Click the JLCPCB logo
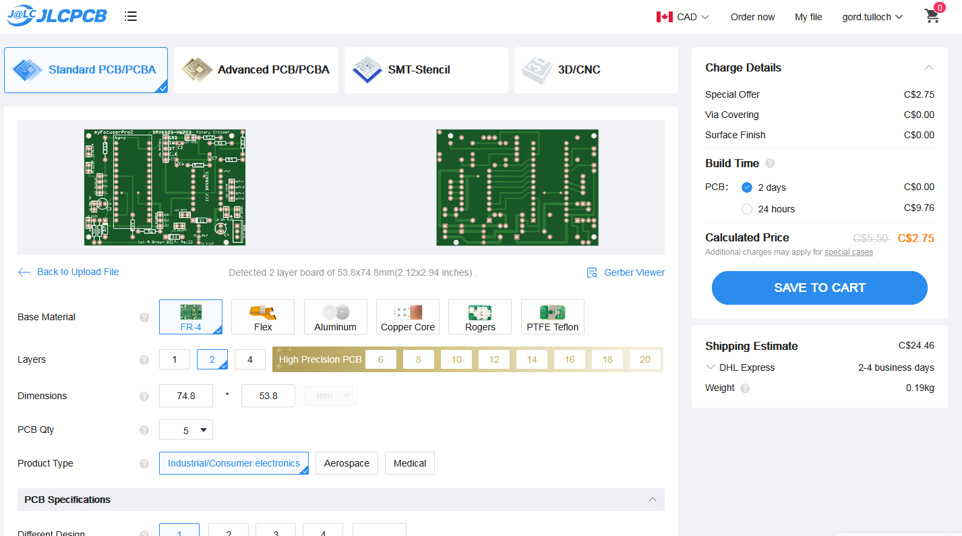Image resolution: width=962 pixels, height=536 pixels. click(x=57, y=16)
